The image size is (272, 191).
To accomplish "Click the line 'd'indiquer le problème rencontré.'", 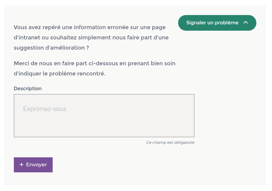I will [x=60, y=74].
